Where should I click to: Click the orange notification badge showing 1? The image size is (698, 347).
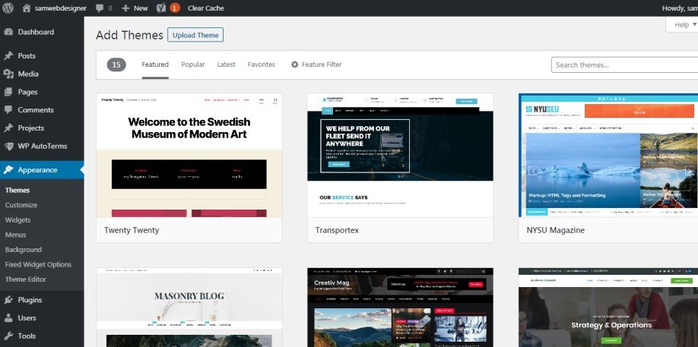(x=175, y=8)
